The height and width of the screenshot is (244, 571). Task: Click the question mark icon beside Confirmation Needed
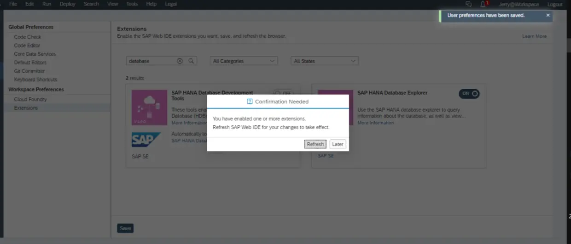(250, 102)
